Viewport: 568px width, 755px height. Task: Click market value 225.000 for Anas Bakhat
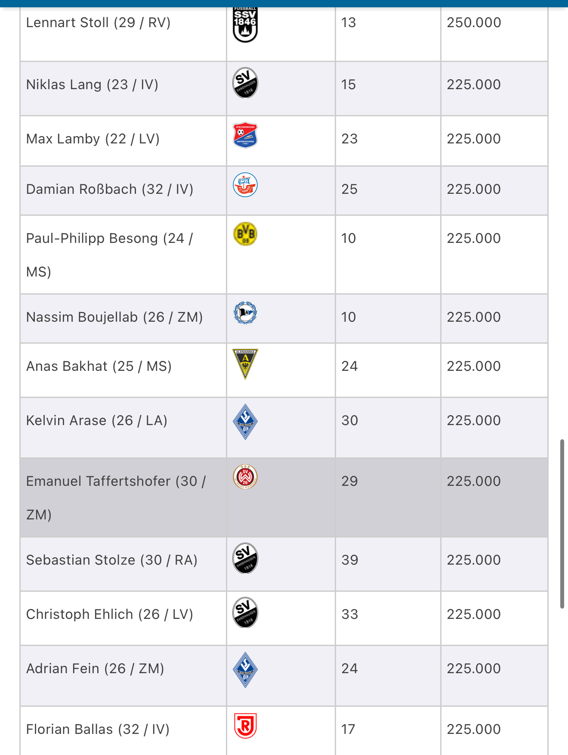click(x=474, y=366)
